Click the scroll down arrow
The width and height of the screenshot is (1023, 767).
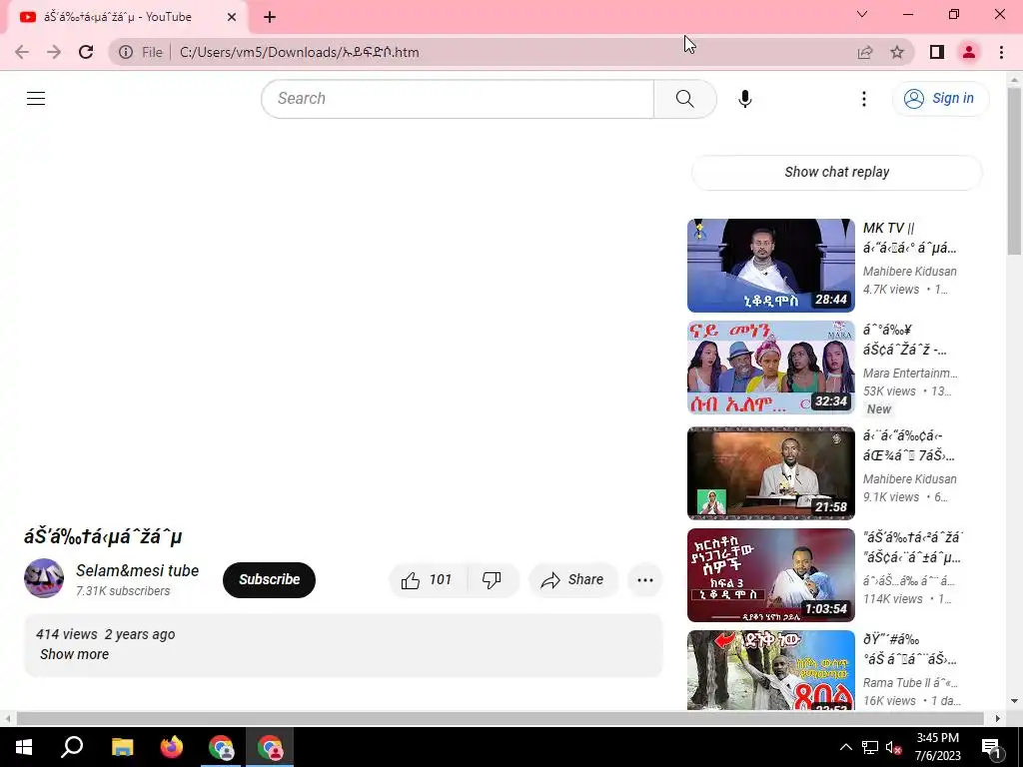pos(1014,702)
